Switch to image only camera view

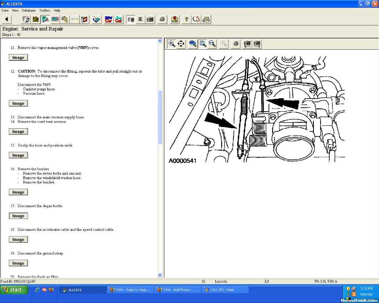pos(150,19)
